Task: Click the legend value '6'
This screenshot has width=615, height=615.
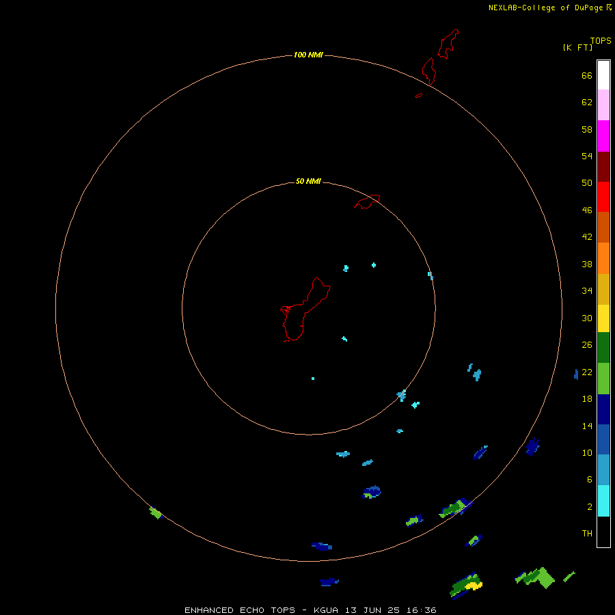Action: [x=590, y=480]
